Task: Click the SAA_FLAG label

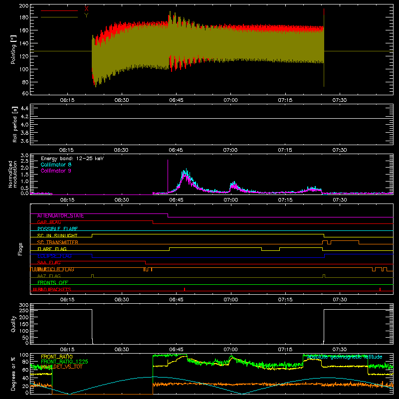Action: pos(49,263)
